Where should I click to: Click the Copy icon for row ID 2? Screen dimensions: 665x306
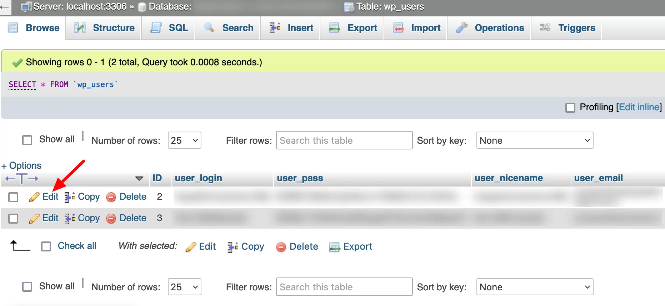(x=70, y=197)
